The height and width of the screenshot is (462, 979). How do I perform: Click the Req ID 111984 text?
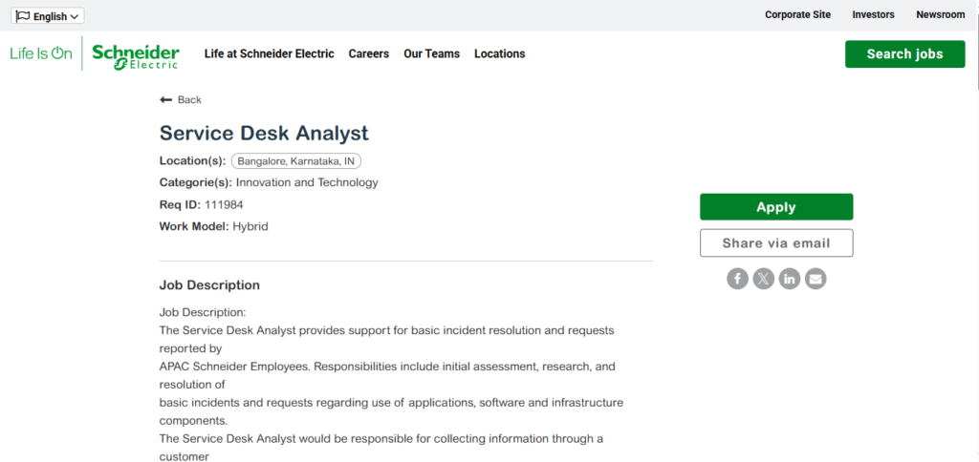click(202, 204)
